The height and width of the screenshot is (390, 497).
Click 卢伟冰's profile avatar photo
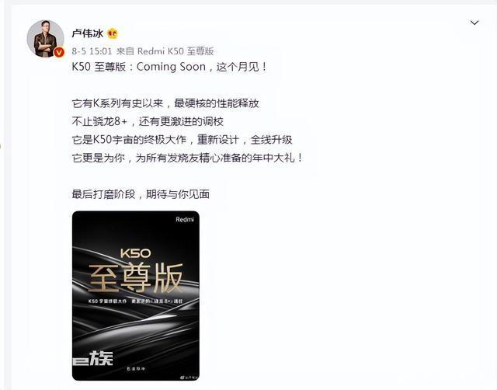tap(46, 38)
